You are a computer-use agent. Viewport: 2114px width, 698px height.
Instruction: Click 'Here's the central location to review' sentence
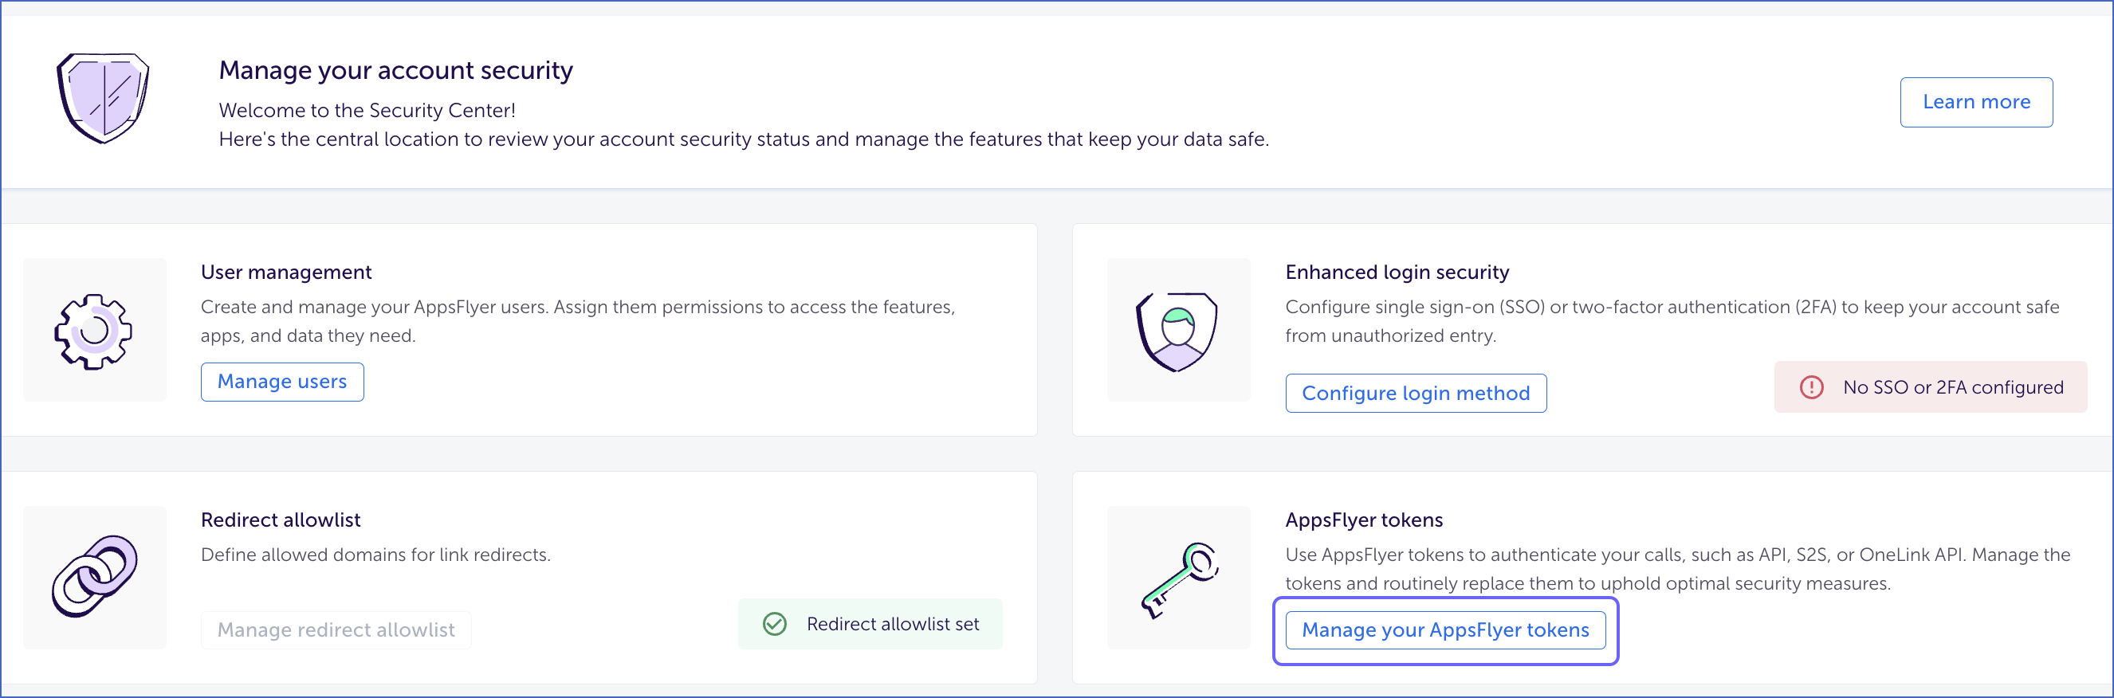744,139
